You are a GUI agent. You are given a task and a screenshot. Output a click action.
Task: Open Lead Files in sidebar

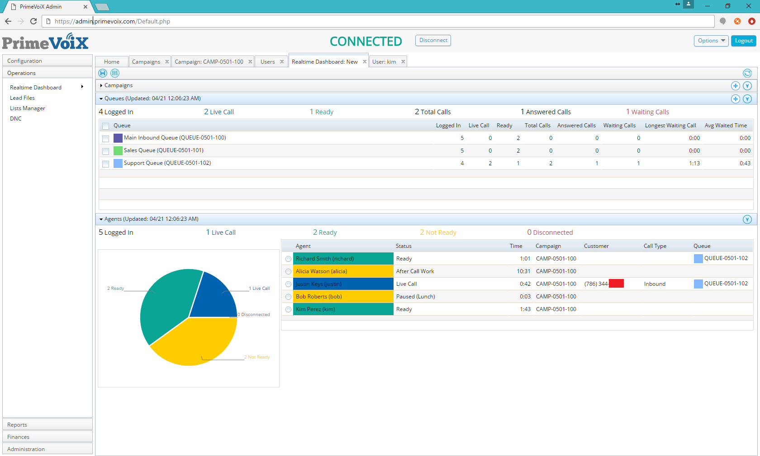pos(22,98)
